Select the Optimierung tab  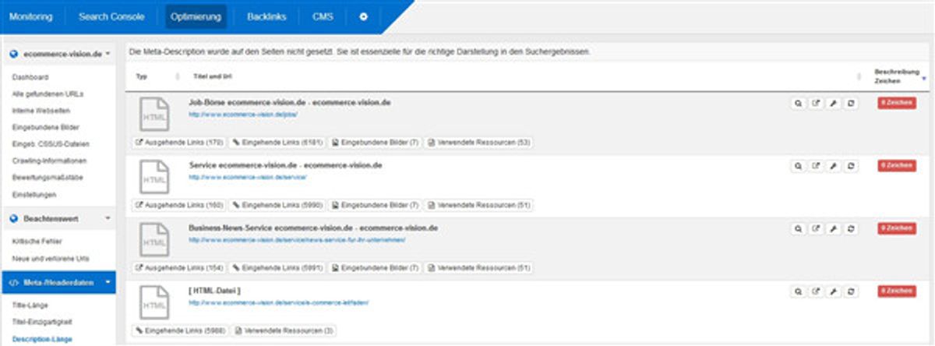[196, 16]
